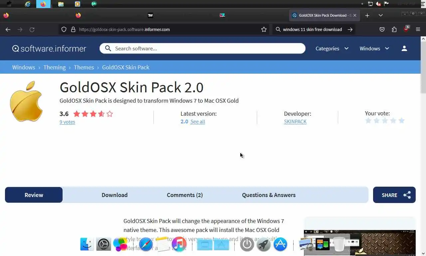Click the Search software input box
The height and width of the screenshot is (256, 426).
[202, 48]
